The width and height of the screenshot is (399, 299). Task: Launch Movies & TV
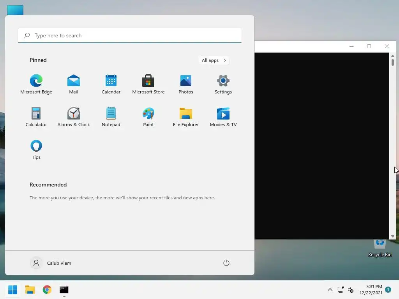coord(223,117)
